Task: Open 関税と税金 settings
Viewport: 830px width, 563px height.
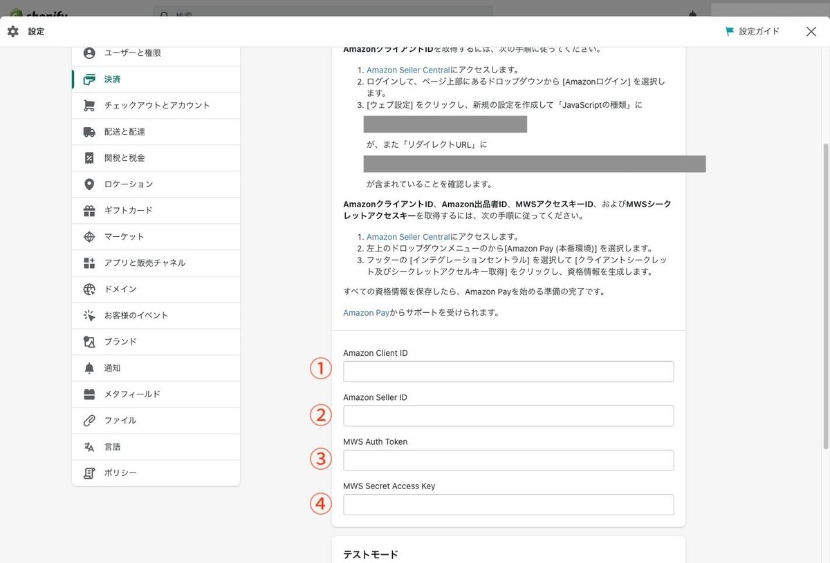Action: (156, 158)
